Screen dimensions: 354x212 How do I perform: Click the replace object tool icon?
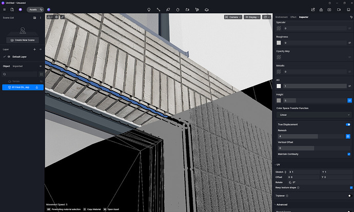[187, 10]
